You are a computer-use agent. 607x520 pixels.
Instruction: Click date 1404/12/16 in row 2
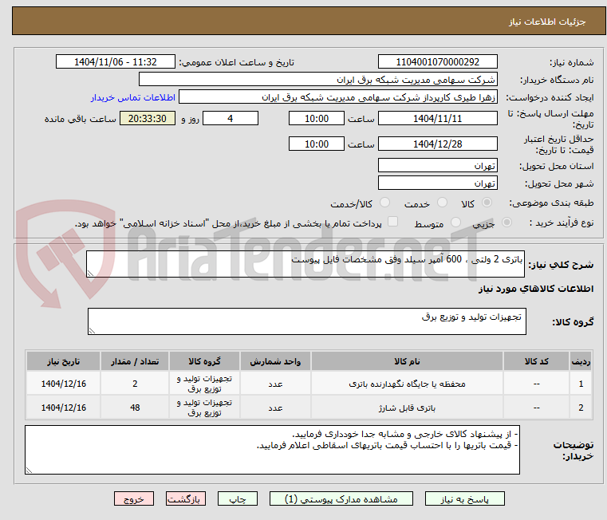(64, 408)
